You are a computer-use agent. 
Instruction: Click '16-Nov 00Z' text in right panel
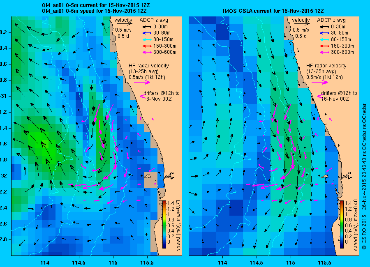(x=335, y=99)
